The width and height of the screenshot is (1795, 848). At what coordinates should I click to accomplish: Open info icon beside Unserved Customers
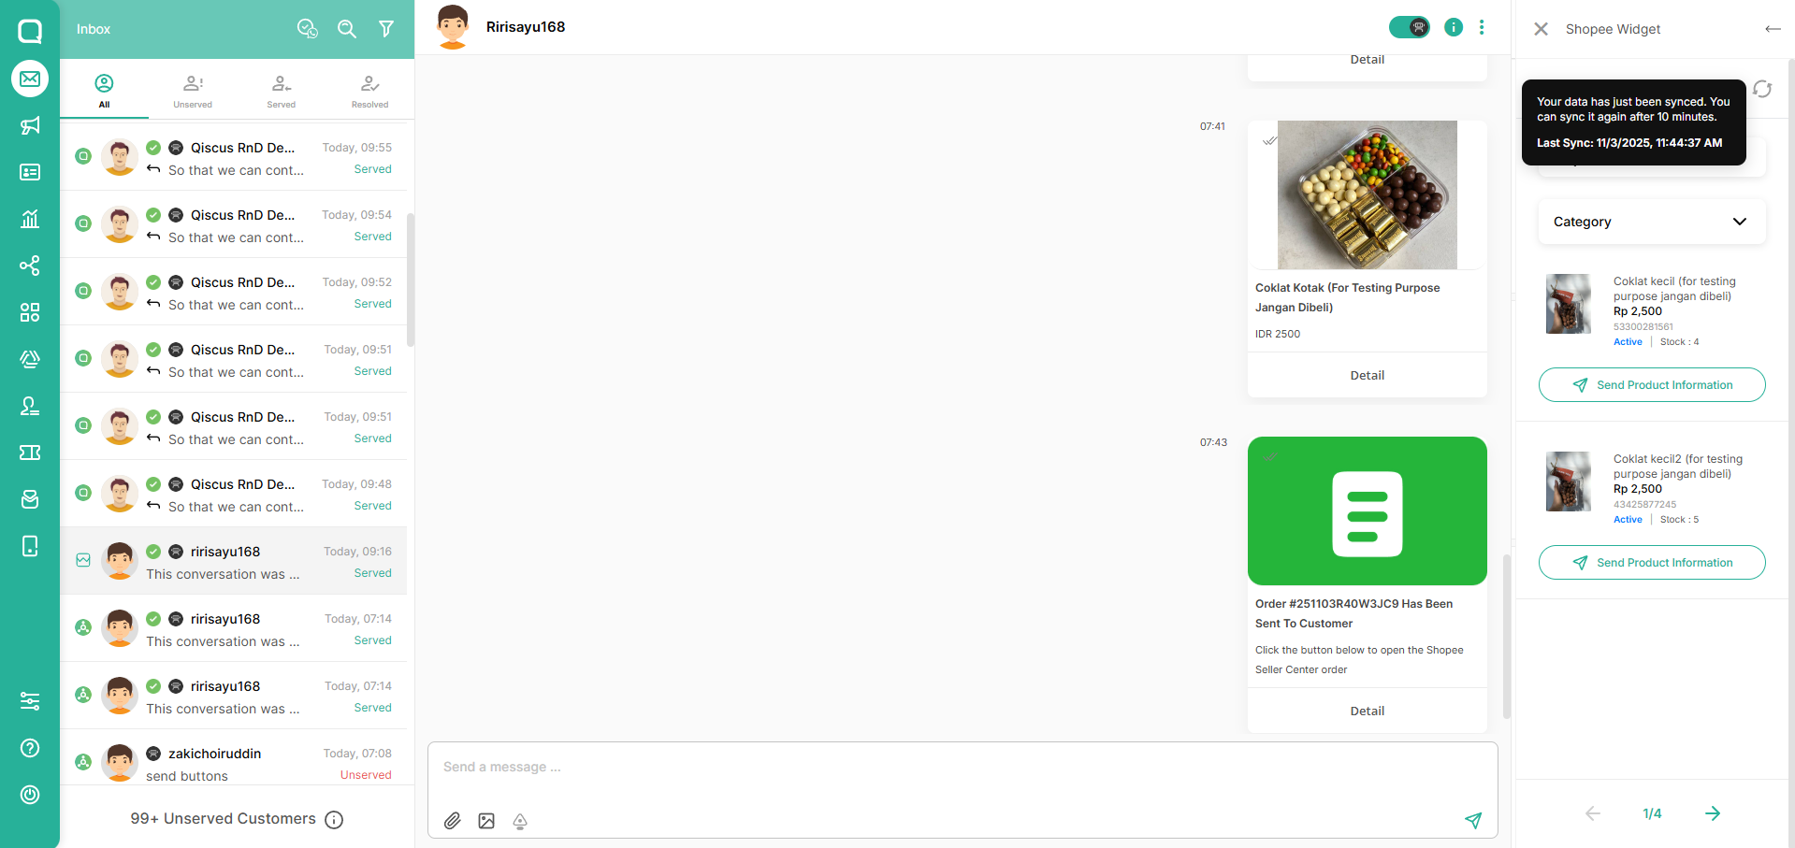pos(334,820)
